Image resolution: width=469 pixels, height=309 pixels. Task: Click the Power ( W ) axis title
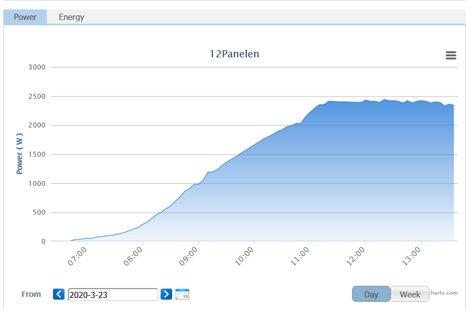click(x=19, y=154)
